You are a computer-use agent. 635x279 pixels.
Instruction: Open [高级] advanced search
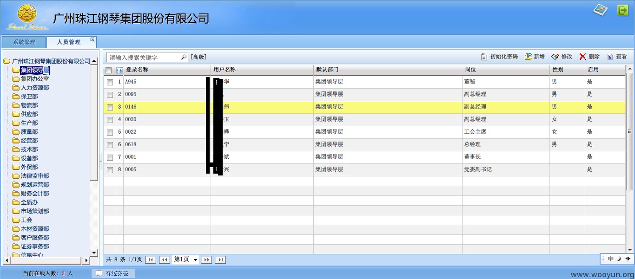(198, 57)
